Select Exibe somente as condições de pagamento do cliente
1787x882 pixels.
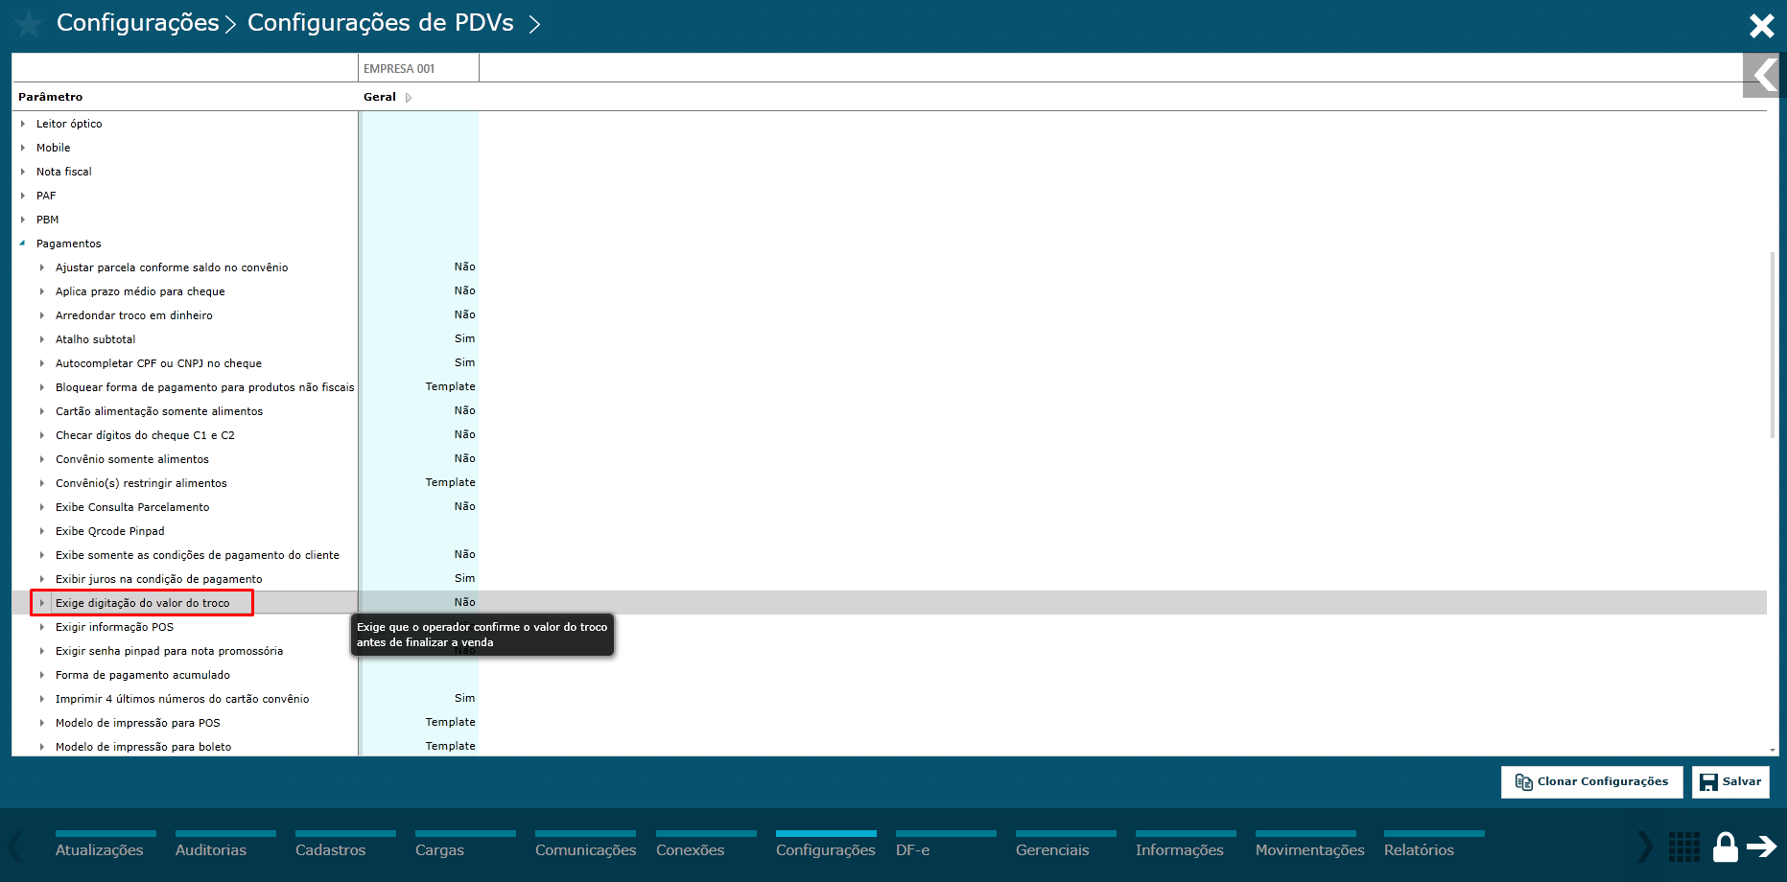click(x=198, y=555)
